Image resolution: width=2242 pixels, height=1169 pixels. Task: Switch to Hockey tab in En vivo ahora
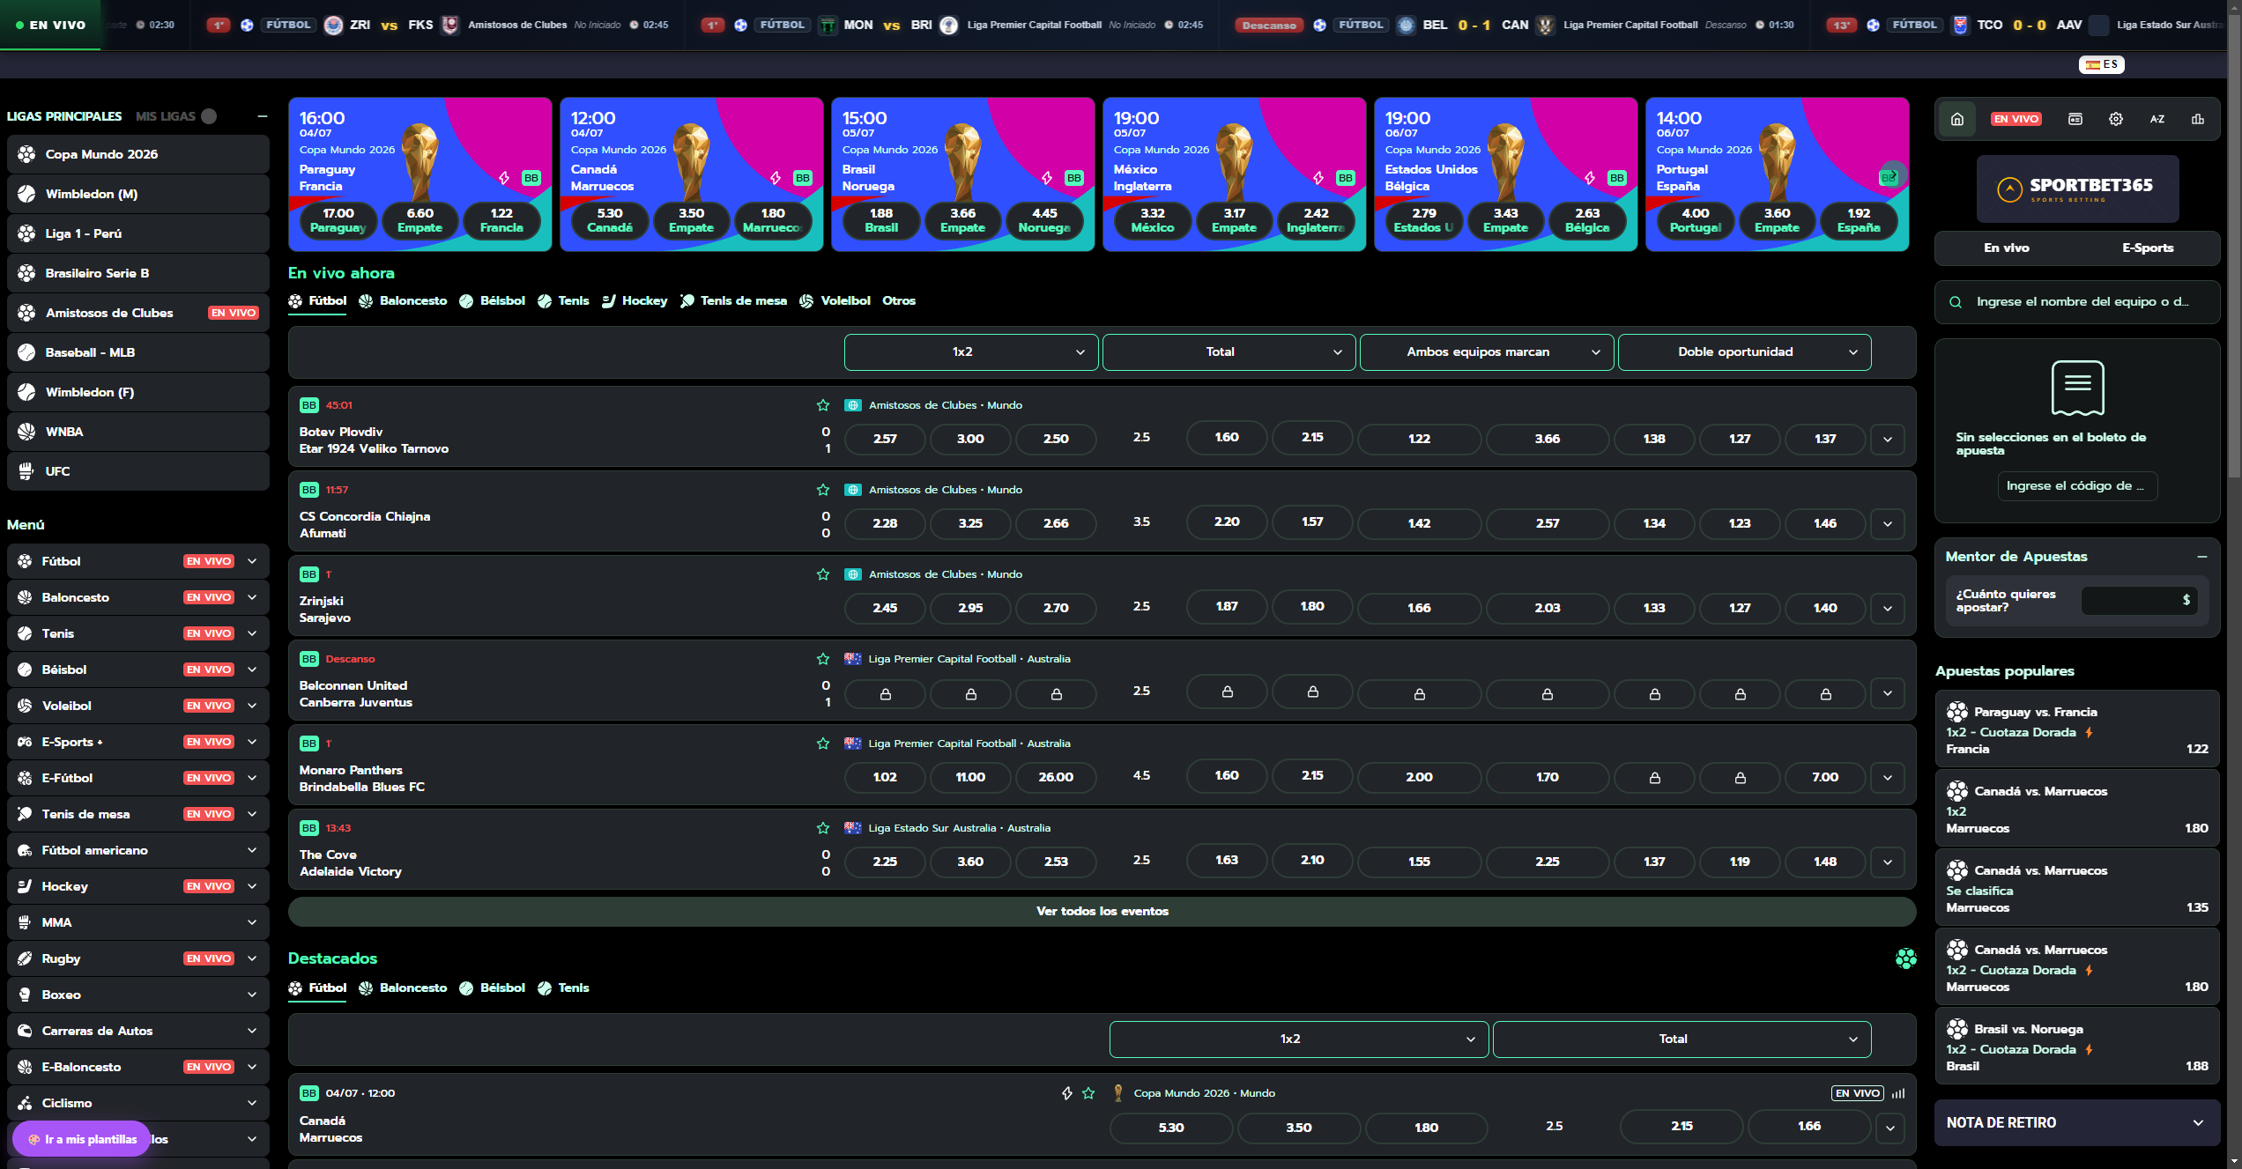pos(635,300)
